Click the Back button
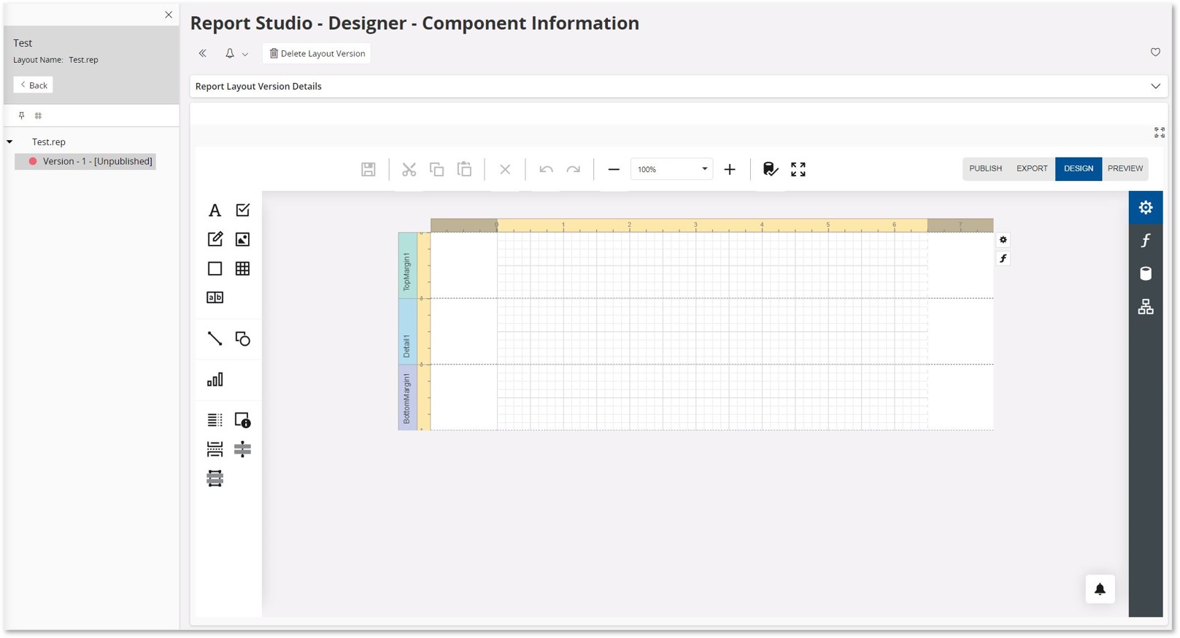 click(x=34, y=85)
